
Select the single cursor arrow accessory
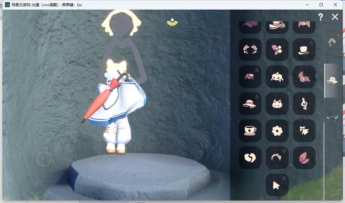(277, 185)
